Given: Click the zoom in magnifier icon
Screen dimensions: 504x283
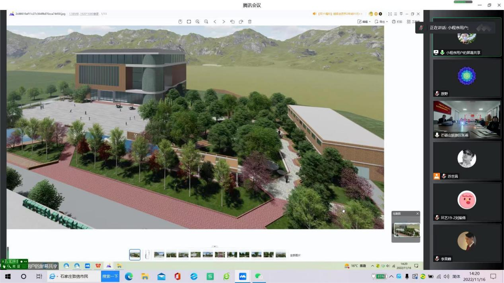Looking at the screenshot, I should click(x=197, y=22).
